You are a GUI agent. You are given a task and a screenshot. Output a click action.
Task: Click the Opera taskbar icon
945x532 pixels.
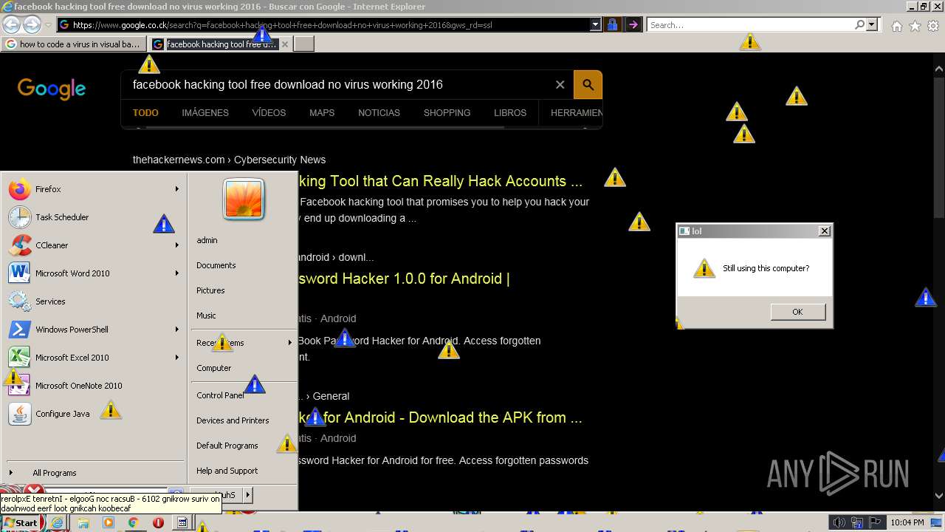pos(158,522)
